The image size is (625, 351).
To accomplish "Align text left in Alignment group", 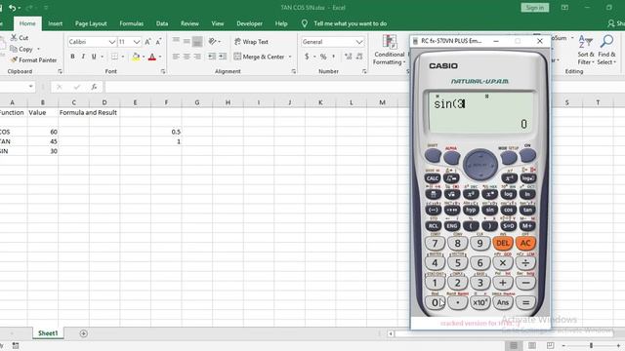I will [x=176, y=57].
